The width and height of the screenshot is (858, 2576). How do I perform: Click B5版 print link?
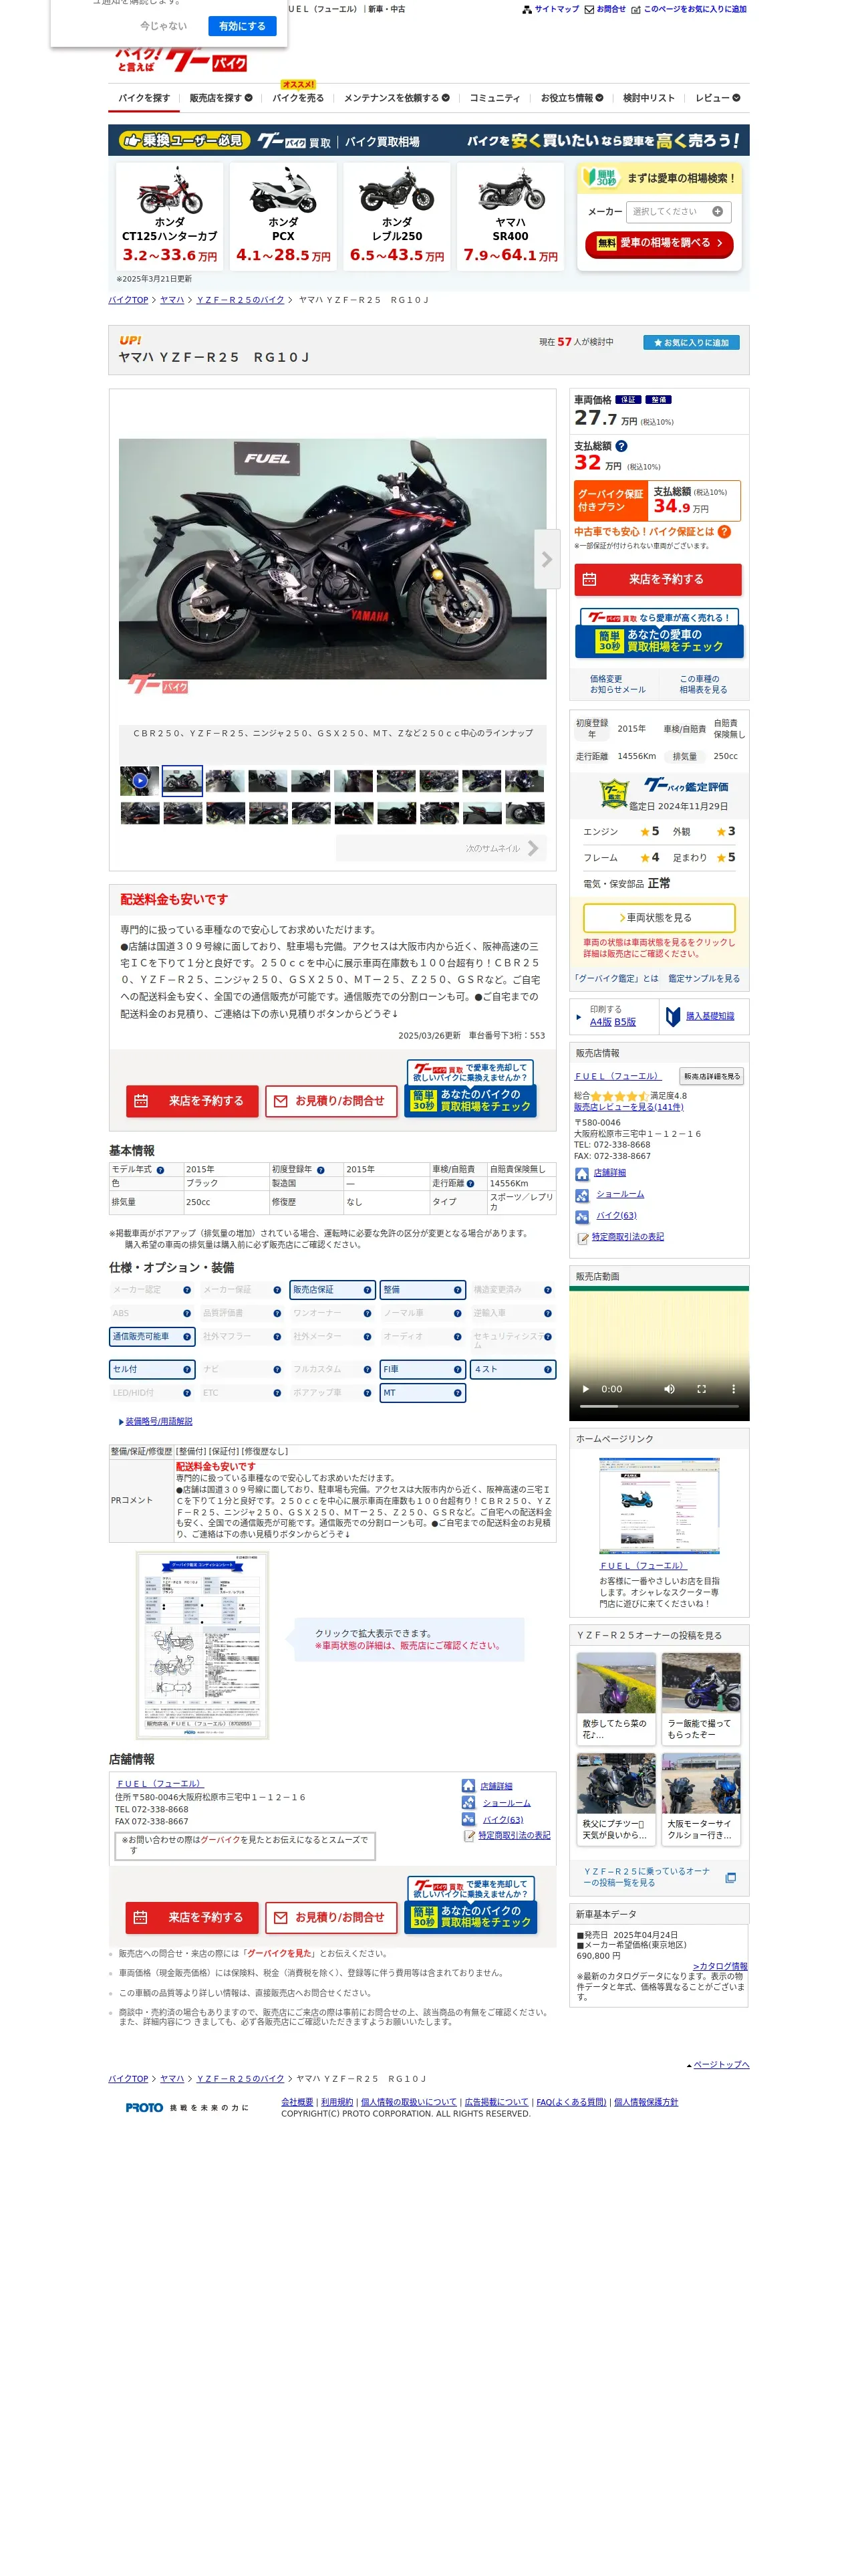[625, 1022]
